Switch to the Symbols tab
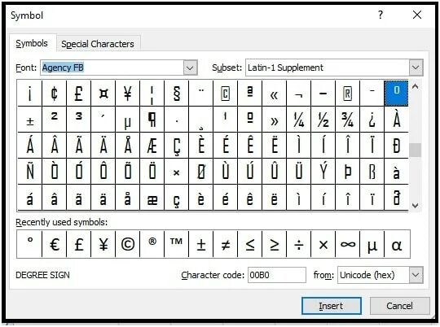Image resolution: width=440 pixels, height=327 pixels. coord(32,43)
